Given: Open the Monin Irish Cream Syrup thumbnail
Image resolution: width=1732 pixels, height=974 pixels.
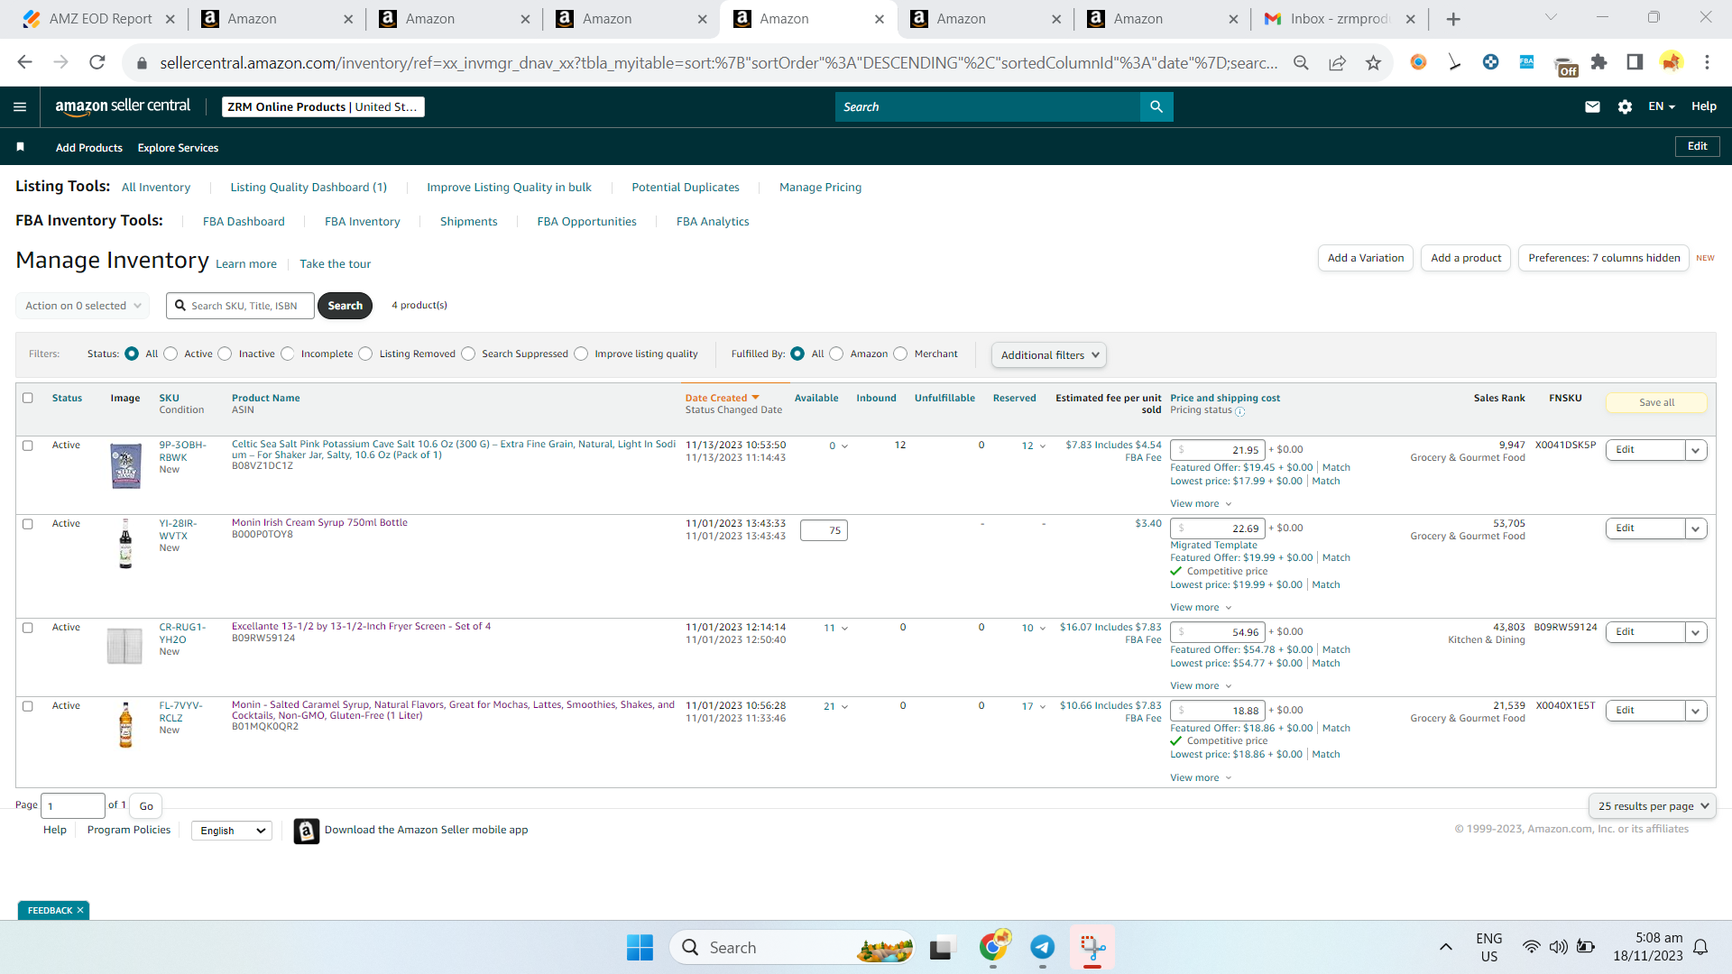Looking at the screenshot, I should pos(125,543).
